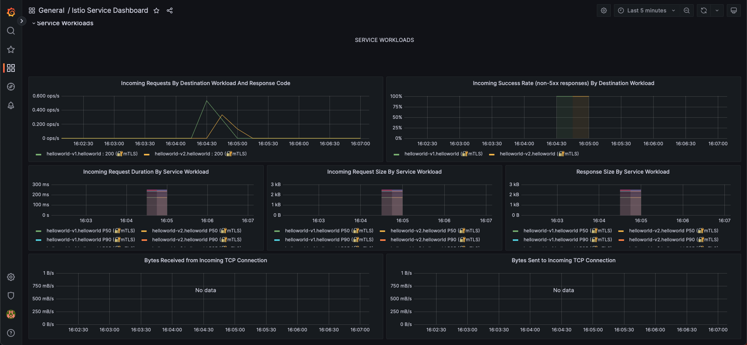Screen dimensions: 747x345
Task: Share the dashboard using the share icon
Action: pyautogui.click(x=170, y=10)
